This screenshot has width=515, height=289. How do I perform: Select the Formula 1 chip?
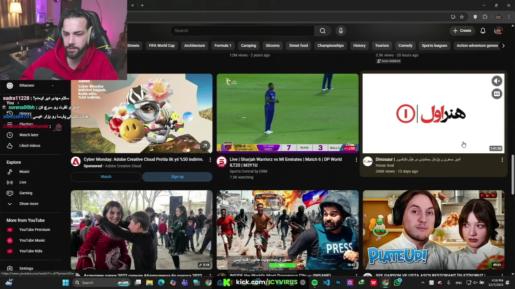click(x=223, y=46)
